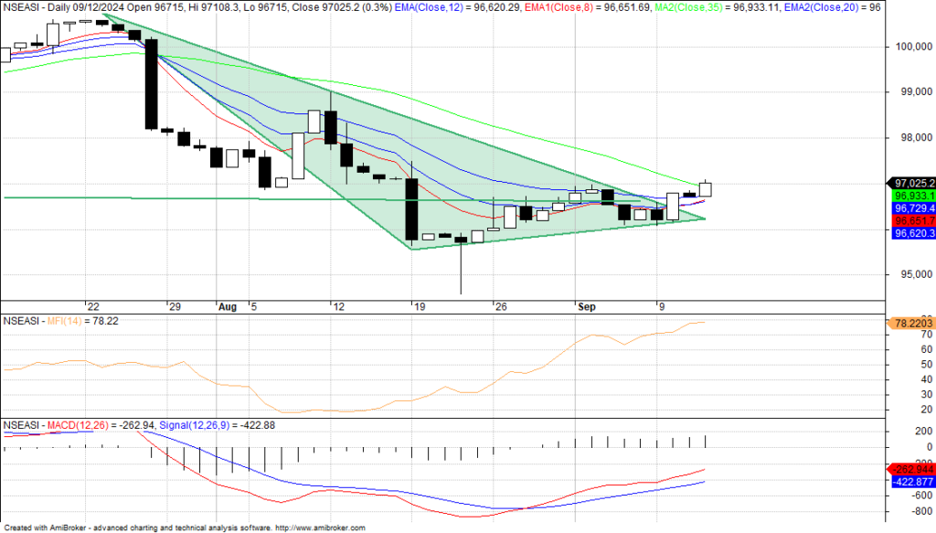Screen dimensions: 936x533
Task: Click the NSEASI Daily title text
Action: [x=46, y=6]
